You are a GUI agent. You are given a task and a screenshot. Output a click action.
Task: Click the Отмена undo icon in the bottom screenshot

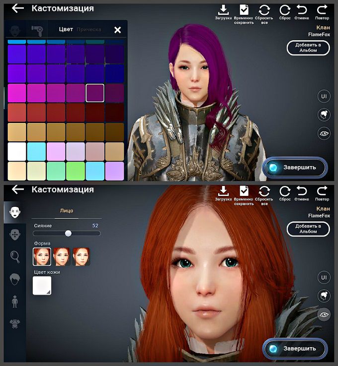point(301,191)
